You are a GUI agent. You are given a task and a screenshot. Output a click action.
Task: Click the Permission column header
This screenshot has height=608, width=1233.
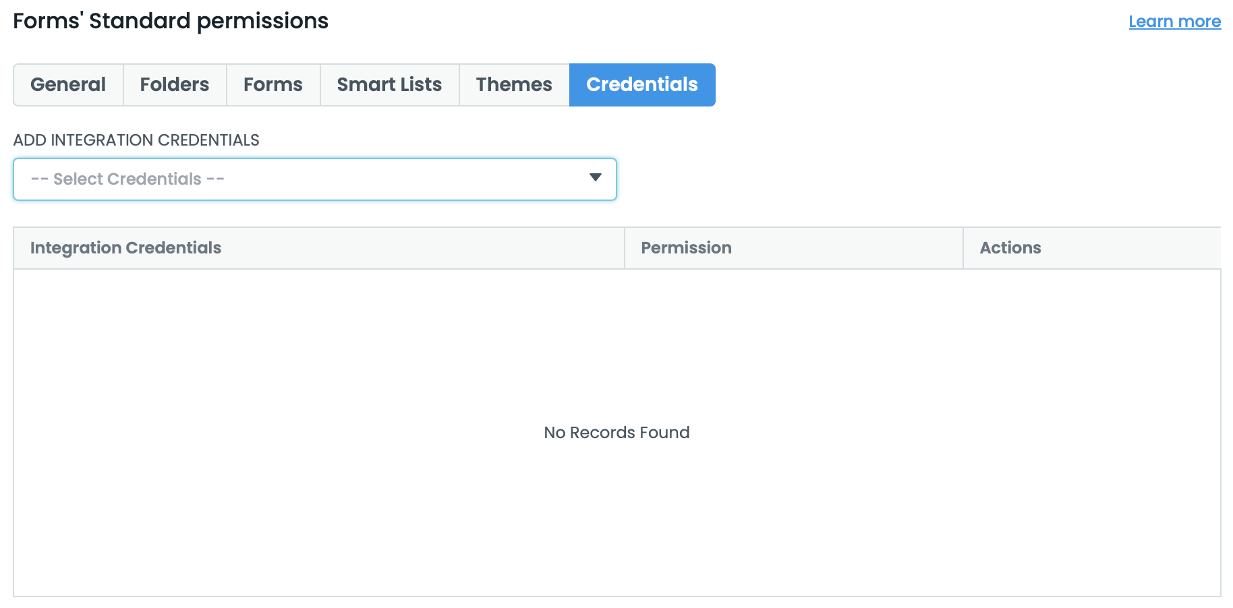(686, 247)
